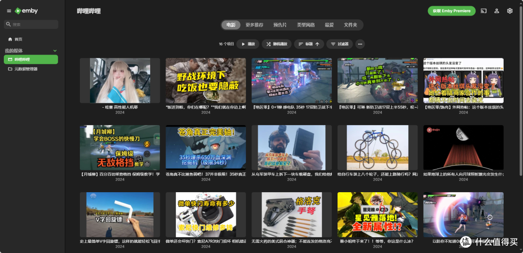The image size is (523, 253).
Task: Open soldier holding hard disk thumbnail
Action: tap(292, 148)
